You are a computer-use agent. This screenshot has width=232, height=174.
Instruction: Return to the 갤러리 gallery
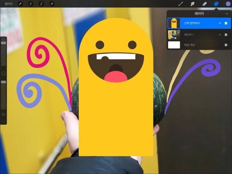[x=8, y=4]
